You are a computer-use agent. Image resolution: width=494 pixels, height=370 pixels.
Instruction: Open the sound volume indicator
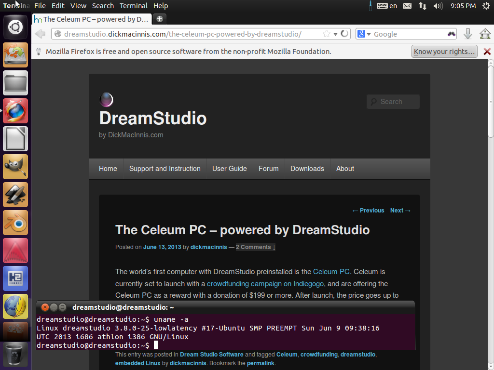click(438, 6)
